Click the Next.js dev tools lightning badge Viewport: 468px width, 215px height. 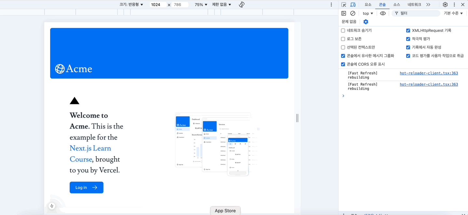pos(52,206)
